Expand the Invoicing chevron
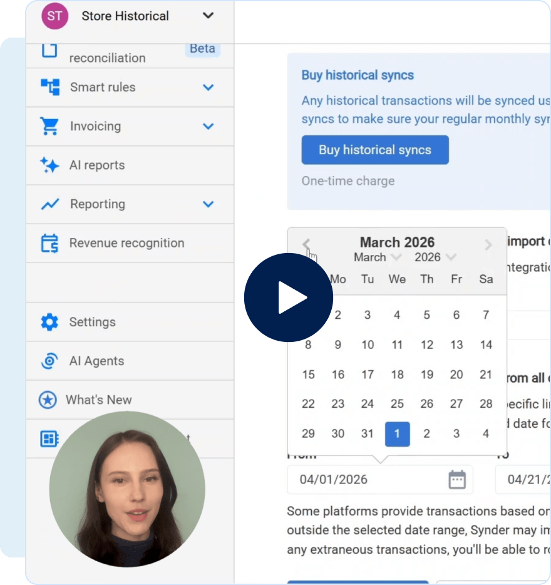551x585 pixels. pyautogui.click(x=208, y=126)
